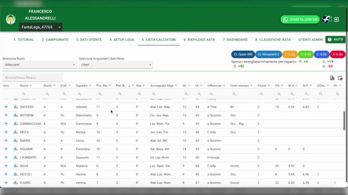
Task: Click the user avatar icon
Action: pos(11,19)
